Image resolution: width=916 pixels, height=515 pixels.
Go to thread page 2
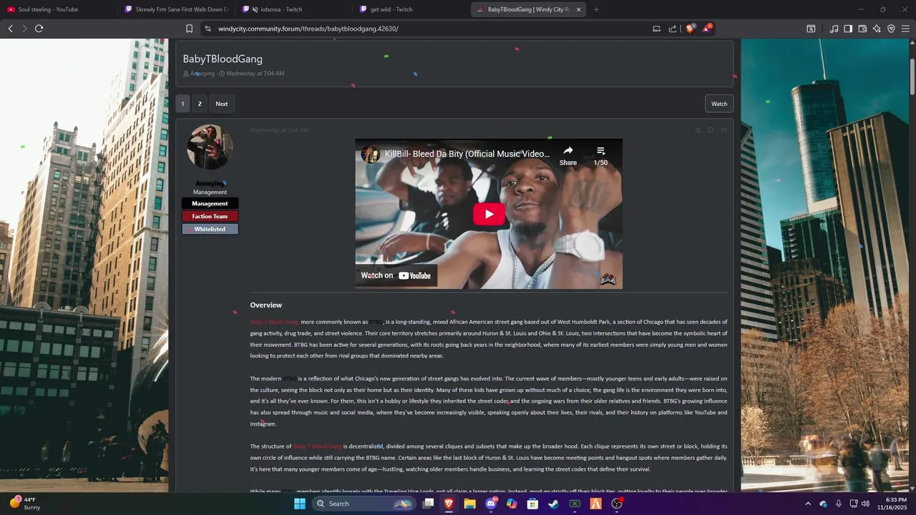click(200, 104)
